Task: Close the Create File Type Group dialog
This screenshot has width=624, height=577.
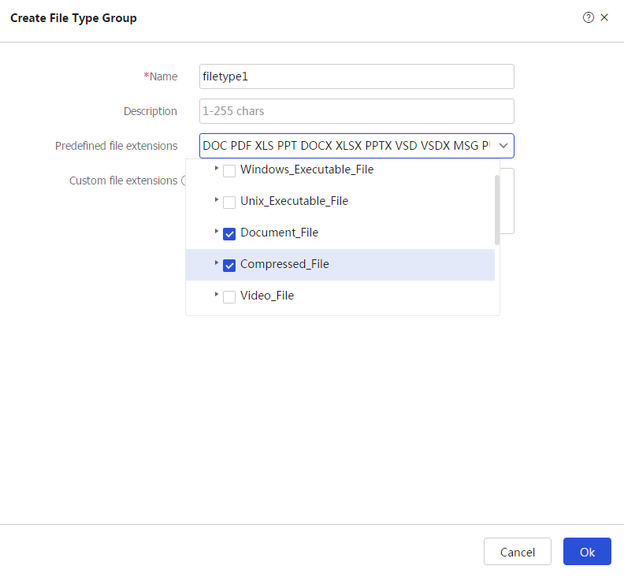Action: tap(604, 17)
